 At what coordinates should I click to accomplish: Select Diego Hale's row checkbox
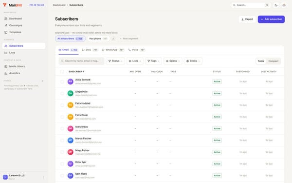[x=62, y=93]
